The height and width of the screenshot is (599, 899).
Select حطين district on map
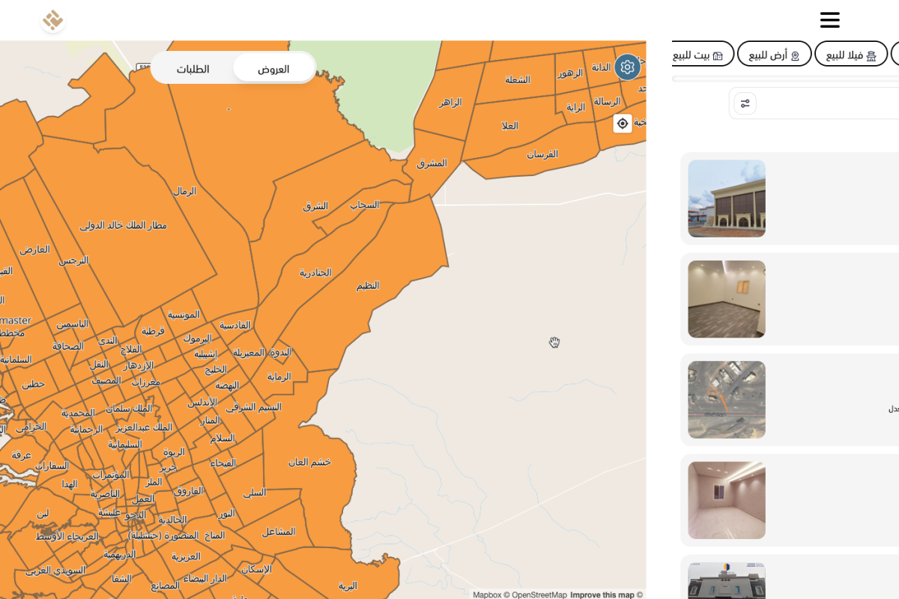tap(33, 384)
